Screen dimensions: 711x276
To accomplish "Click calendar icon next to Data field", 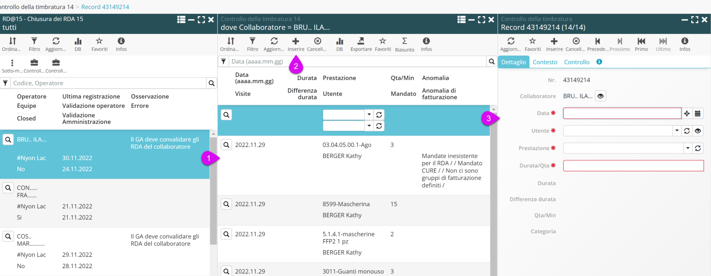I will point(698,114).
